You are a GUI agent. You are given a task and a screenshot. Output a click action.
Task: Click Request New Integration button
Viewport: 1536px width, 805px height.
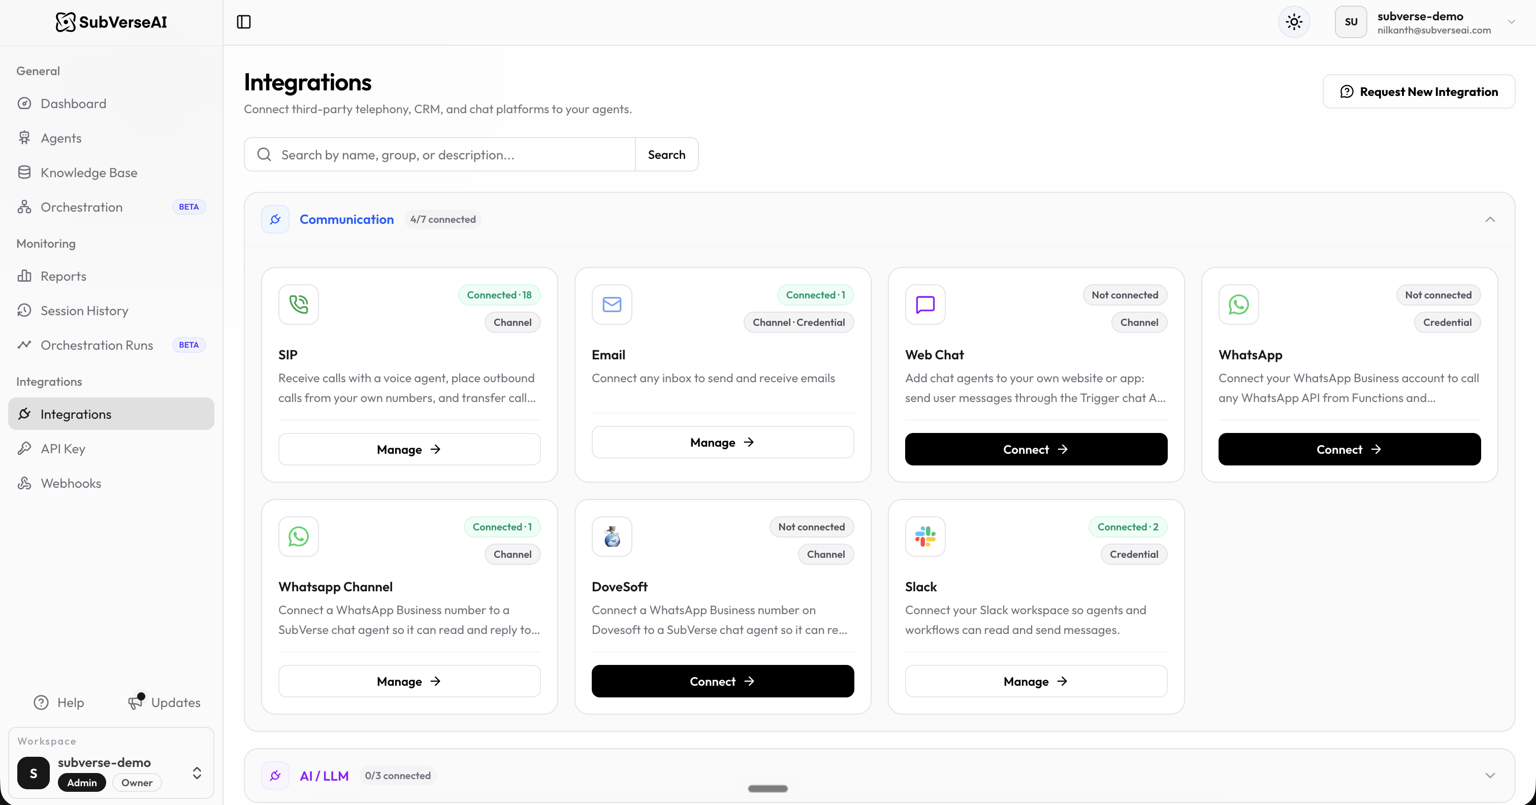(1419, 92)
